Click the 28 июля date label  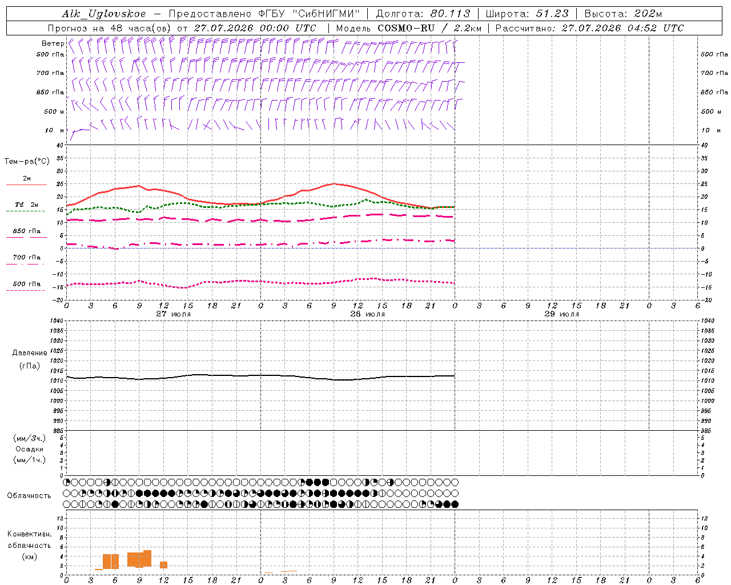pyautogui.click(x=367, y=314)
